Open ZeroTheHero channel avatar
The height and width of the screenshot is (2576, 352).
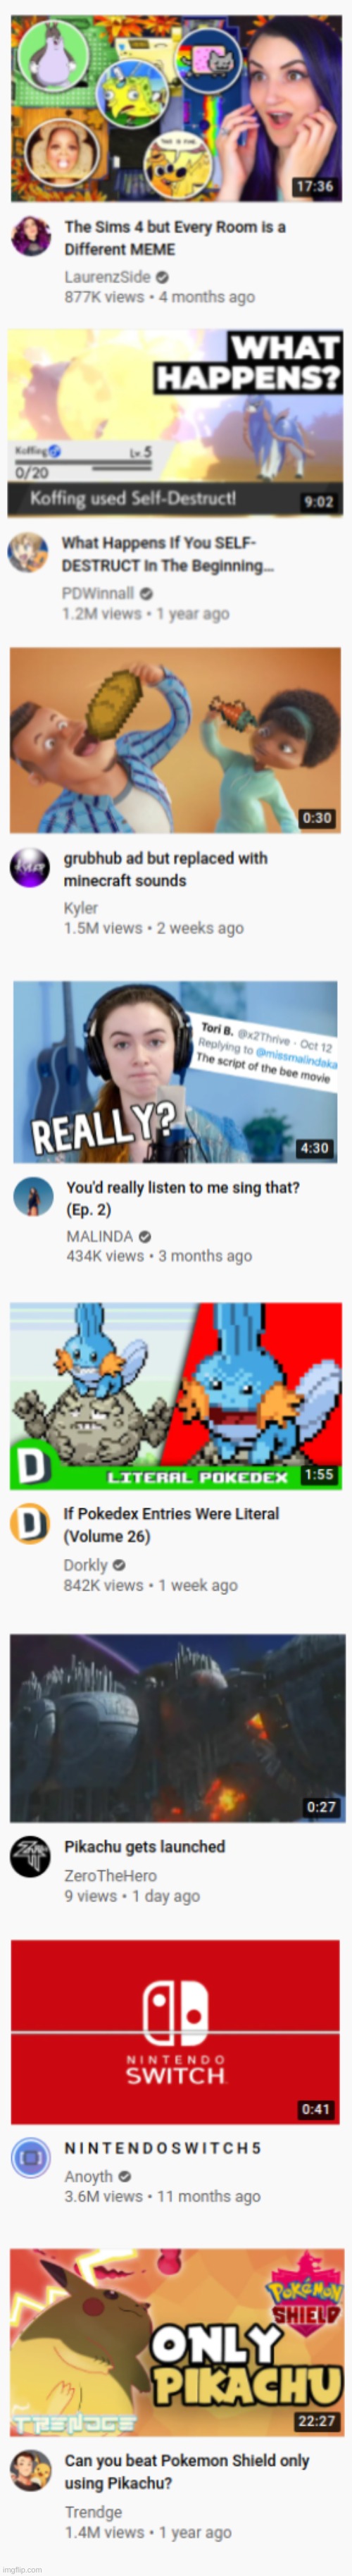30,1857
